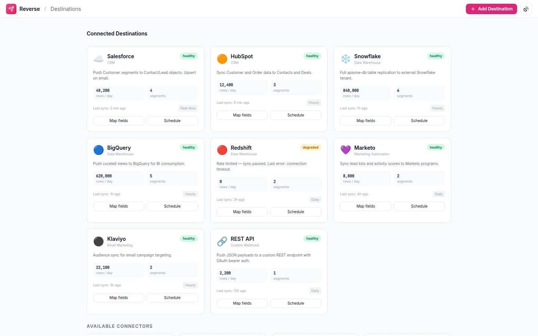Click the Daily tag on Marketo
Viewport: 538px width, 336px height.
tap(439, 194)
